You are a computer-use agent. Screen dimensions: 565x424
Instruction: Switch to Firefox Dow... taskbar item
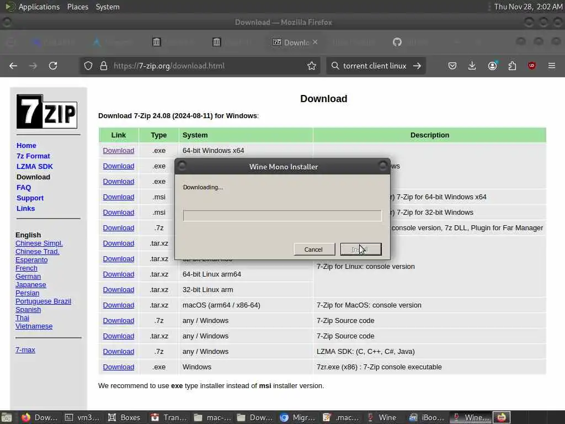pyautogui.click(x=39, y=417)
